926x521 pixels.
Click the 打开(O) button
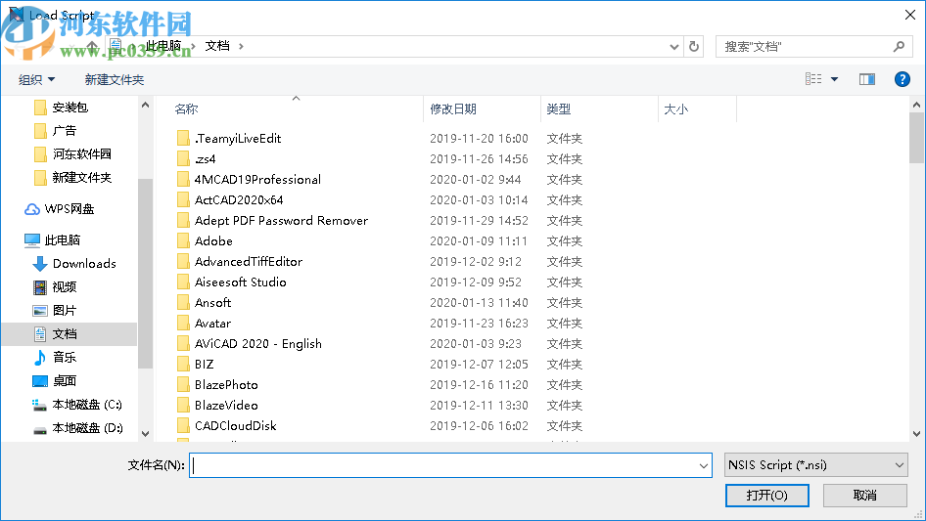point(766,495)
